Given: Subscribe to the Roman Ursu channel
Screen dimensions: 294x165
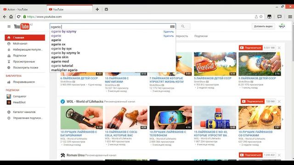Looking at the screenshot, I should pos(251,155).
